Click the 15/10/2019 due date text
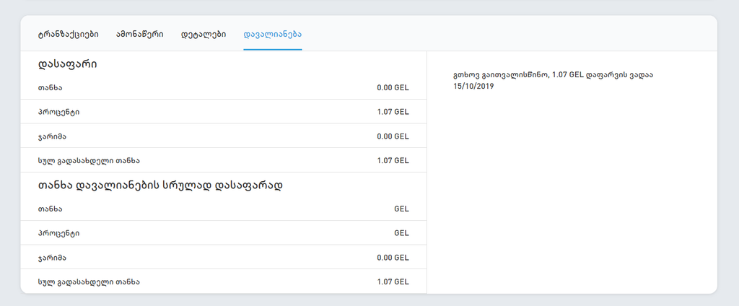Image resolution: width=739 pixels, height=306 pixels. 473,87
